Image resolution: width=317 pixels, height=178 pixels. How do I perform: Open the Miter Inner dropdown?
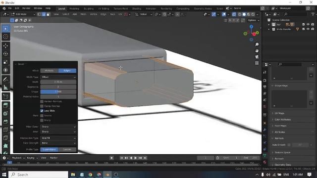pos(58,132)
